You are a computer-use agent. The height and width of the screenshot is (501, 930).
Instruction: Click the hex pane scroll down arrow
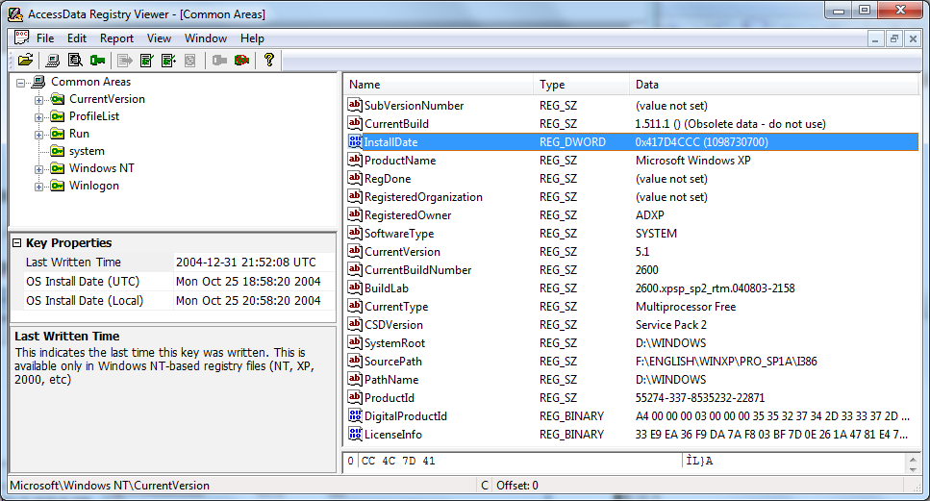[912, 469]
